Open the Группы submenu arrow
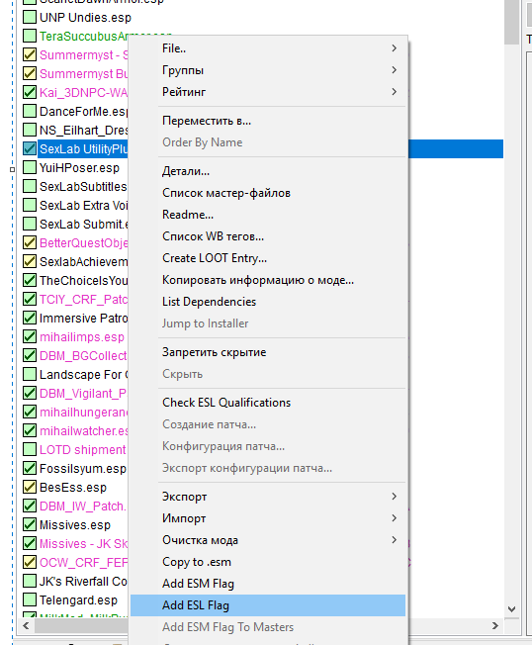This screenshot has width=532, height=645. [x=394, y=70]
